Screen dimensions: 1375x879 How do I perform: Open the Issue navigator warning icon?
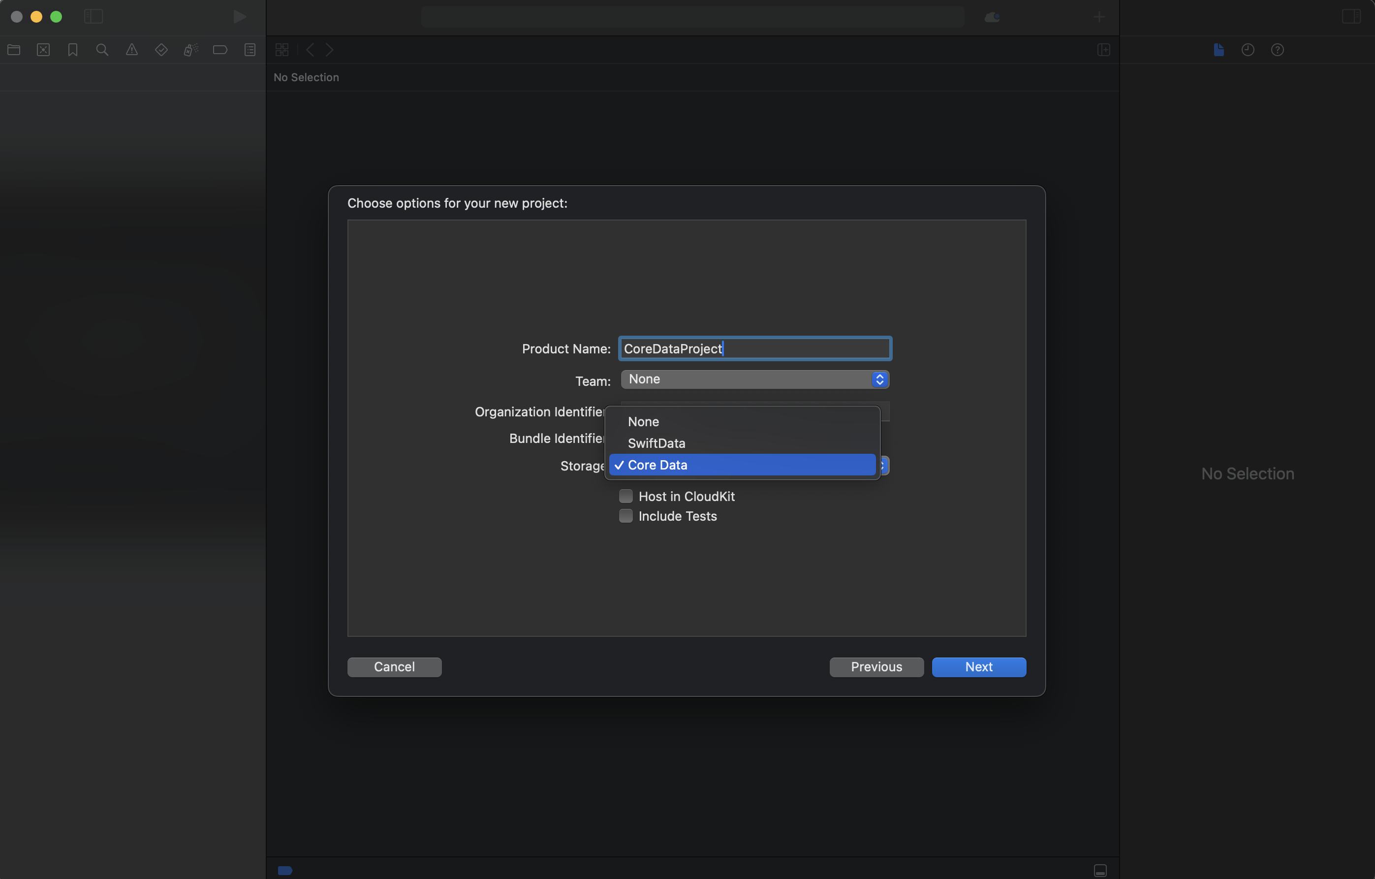(x=132, y=50)
